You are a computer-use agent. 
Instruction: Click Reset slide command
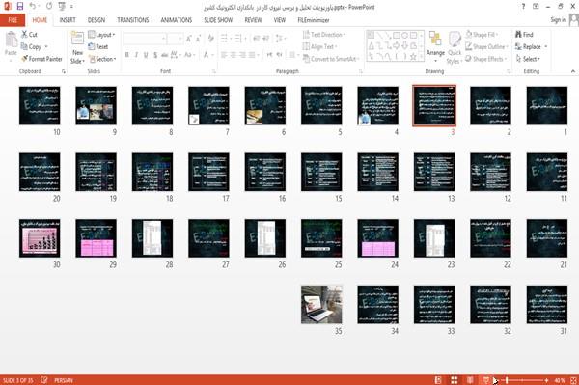98,46
